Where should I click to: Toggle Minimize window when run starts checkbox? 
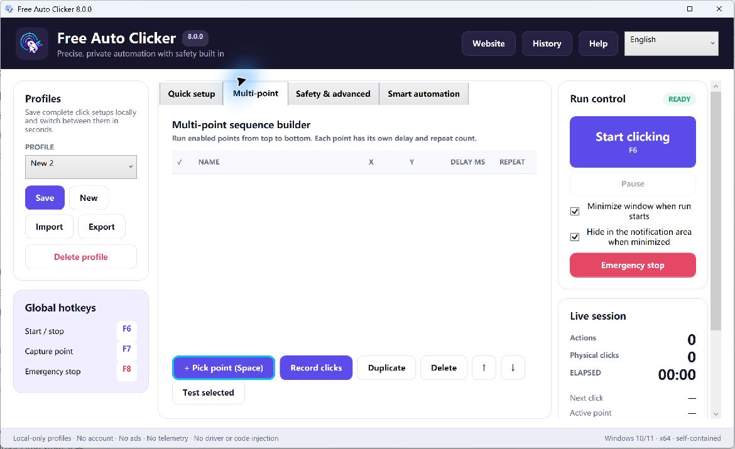click(x=575, y=212)
